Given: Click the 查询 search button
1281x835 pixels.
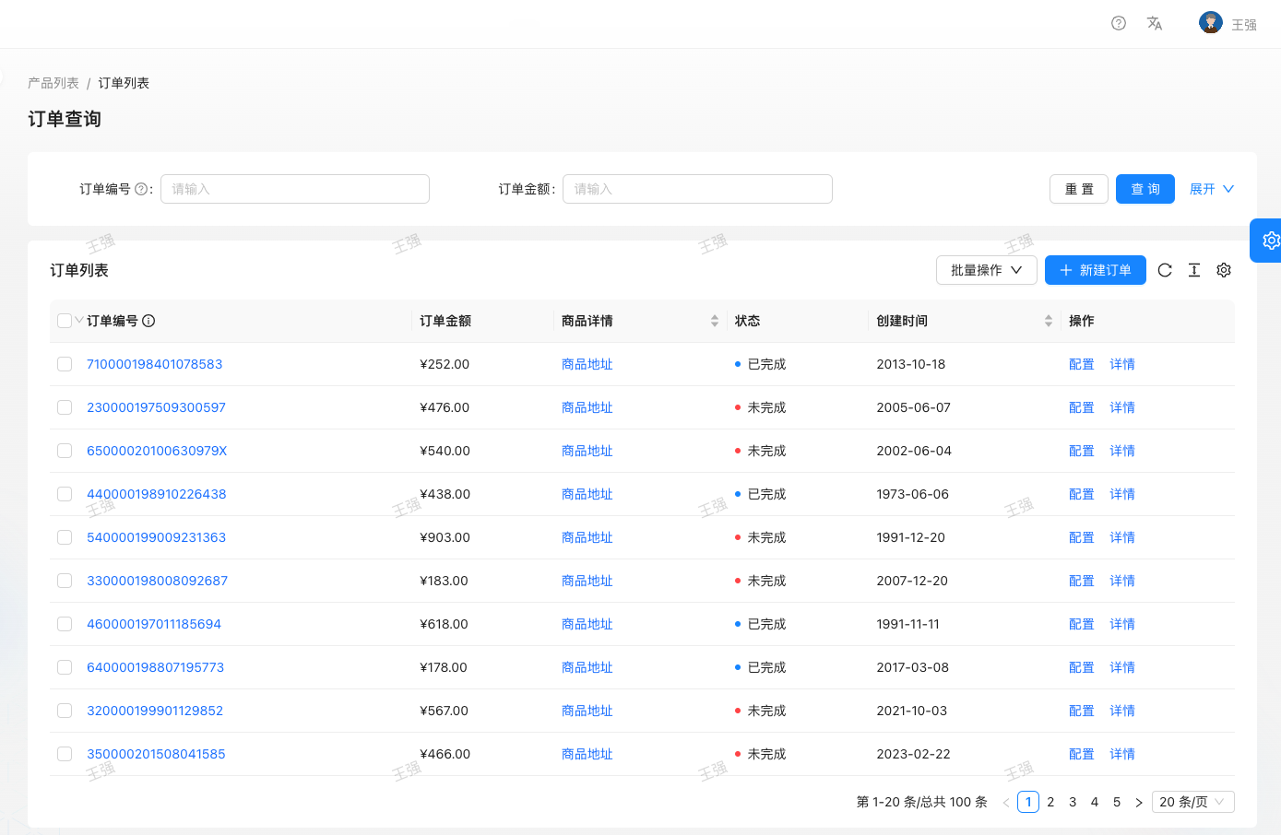Looking at the screenshot, I should [1145, 189].
